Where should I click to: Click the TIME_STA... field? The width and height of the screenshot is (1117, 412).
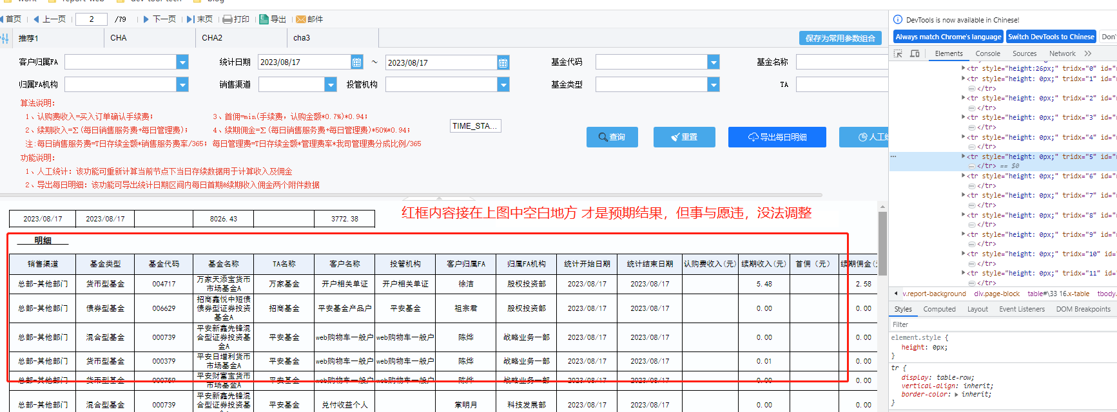click(x=475, y=126)
